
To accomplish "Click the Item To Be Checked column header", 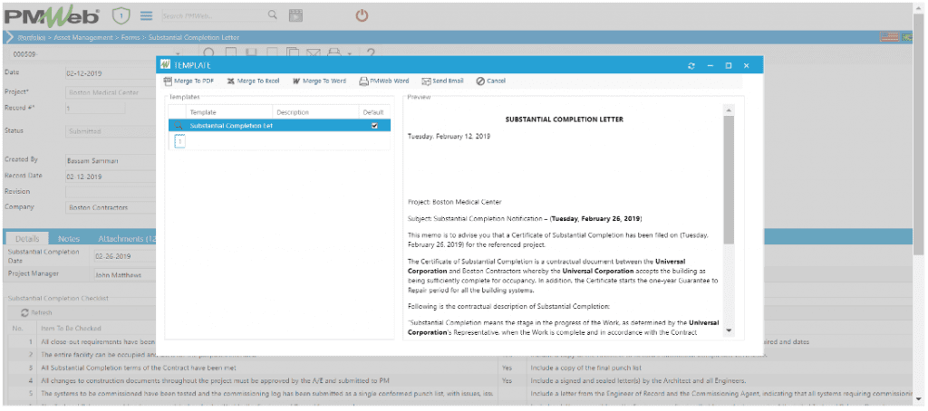I will 71,329.
